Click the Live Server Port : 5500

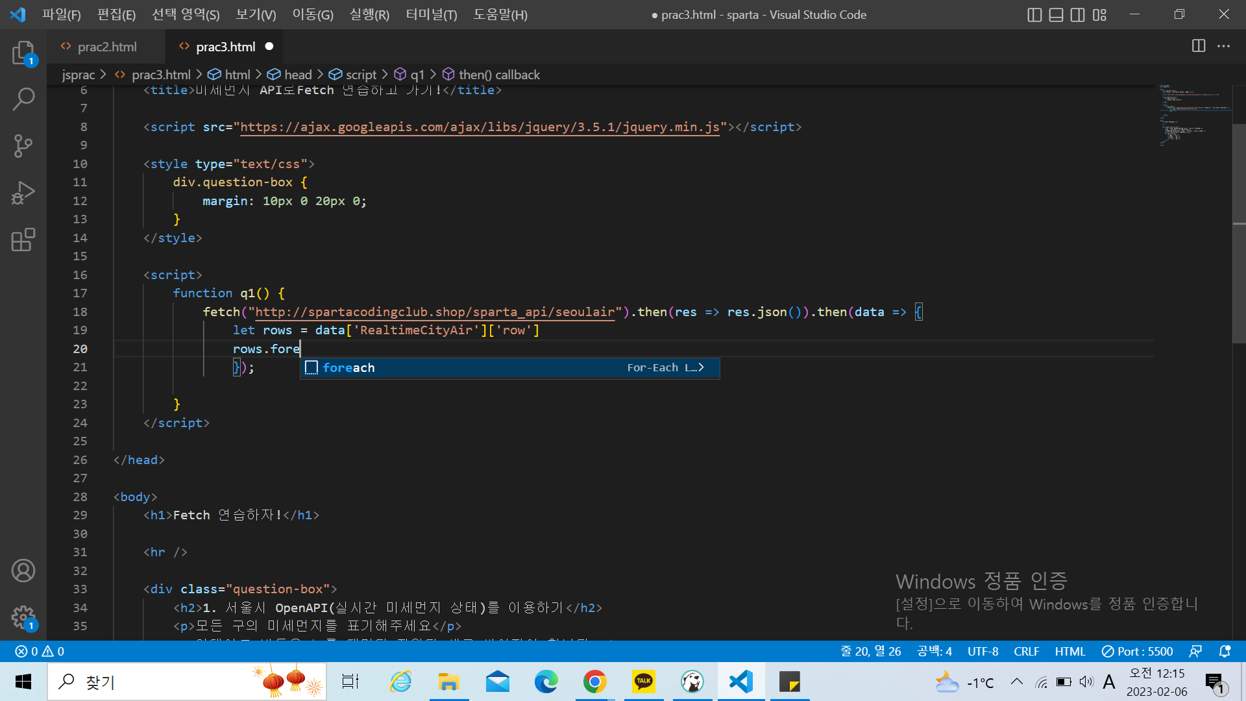click(1138, 651)
